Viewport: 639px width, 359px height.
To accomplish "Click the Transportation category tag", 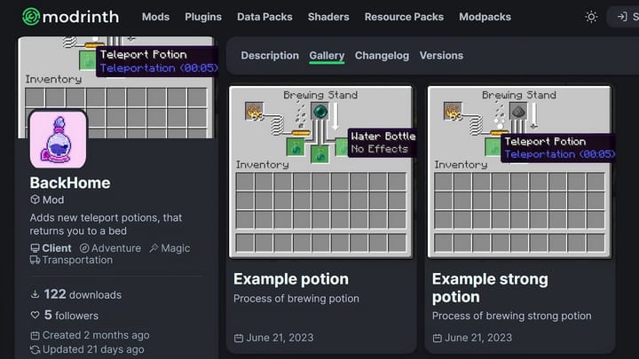I will click(77, 261).
